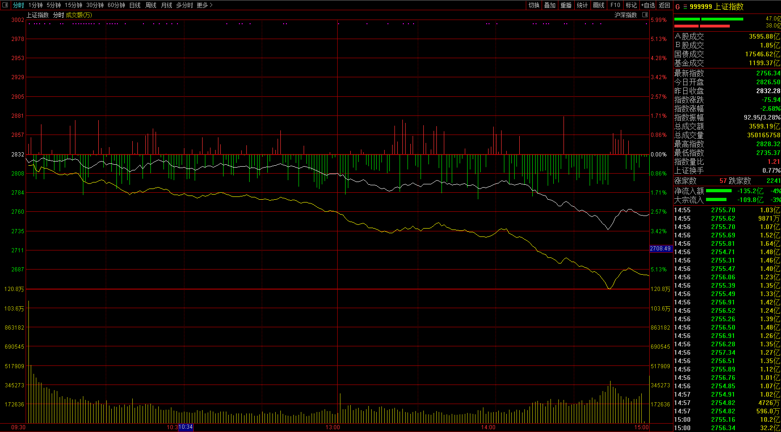
Task: Click the 2832 baseline price label
Action: pos(18,155)
